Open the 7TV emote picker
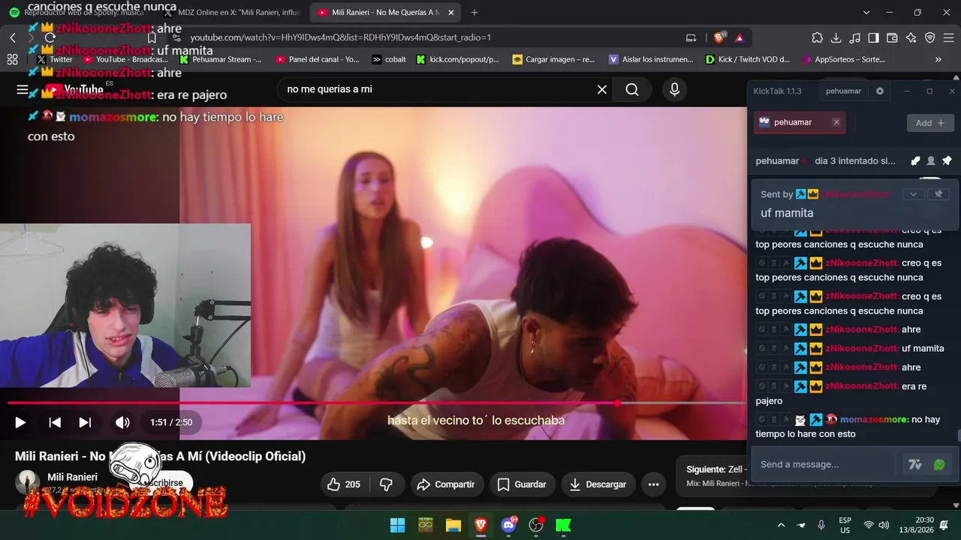The height and width of the screenshot is (540, 961). (915, 464)
